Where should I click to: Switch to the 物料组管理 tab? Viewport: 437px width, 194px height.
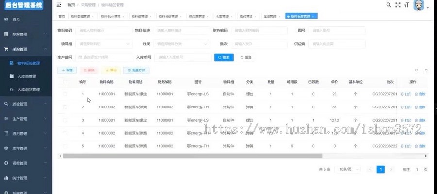coord(141,17)
